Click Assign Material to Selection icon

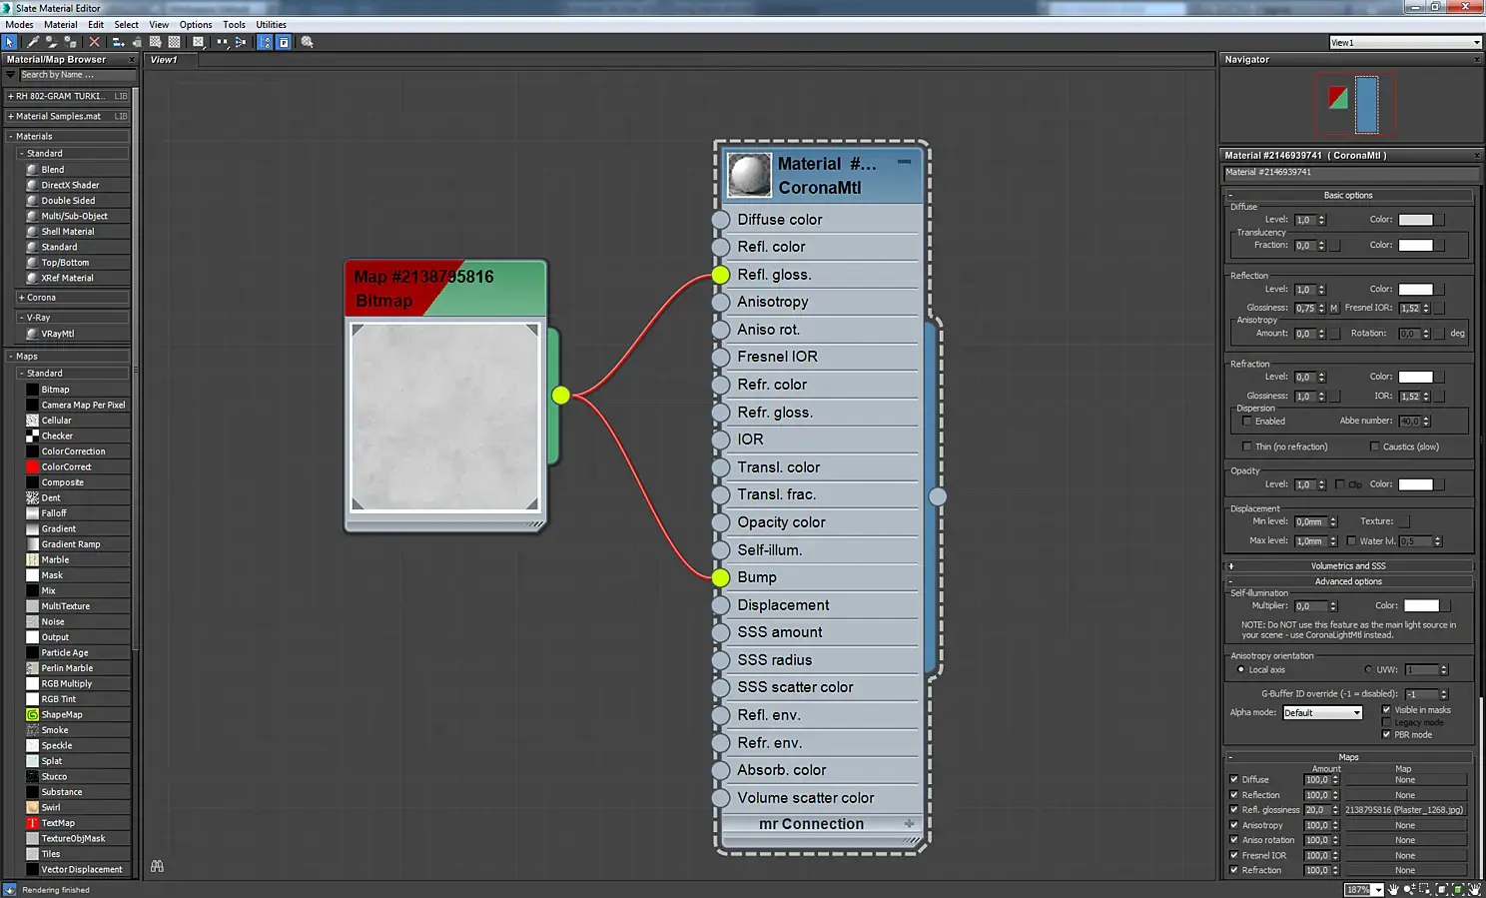pos(71,42)
